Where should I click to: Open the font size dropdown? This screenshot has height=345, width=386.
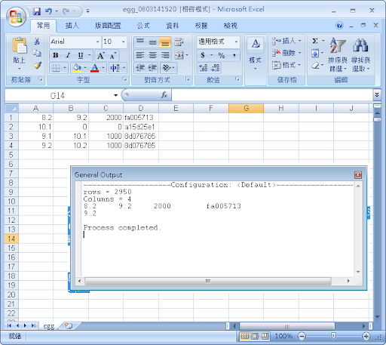pyautogui.click(x=124, y=42)
